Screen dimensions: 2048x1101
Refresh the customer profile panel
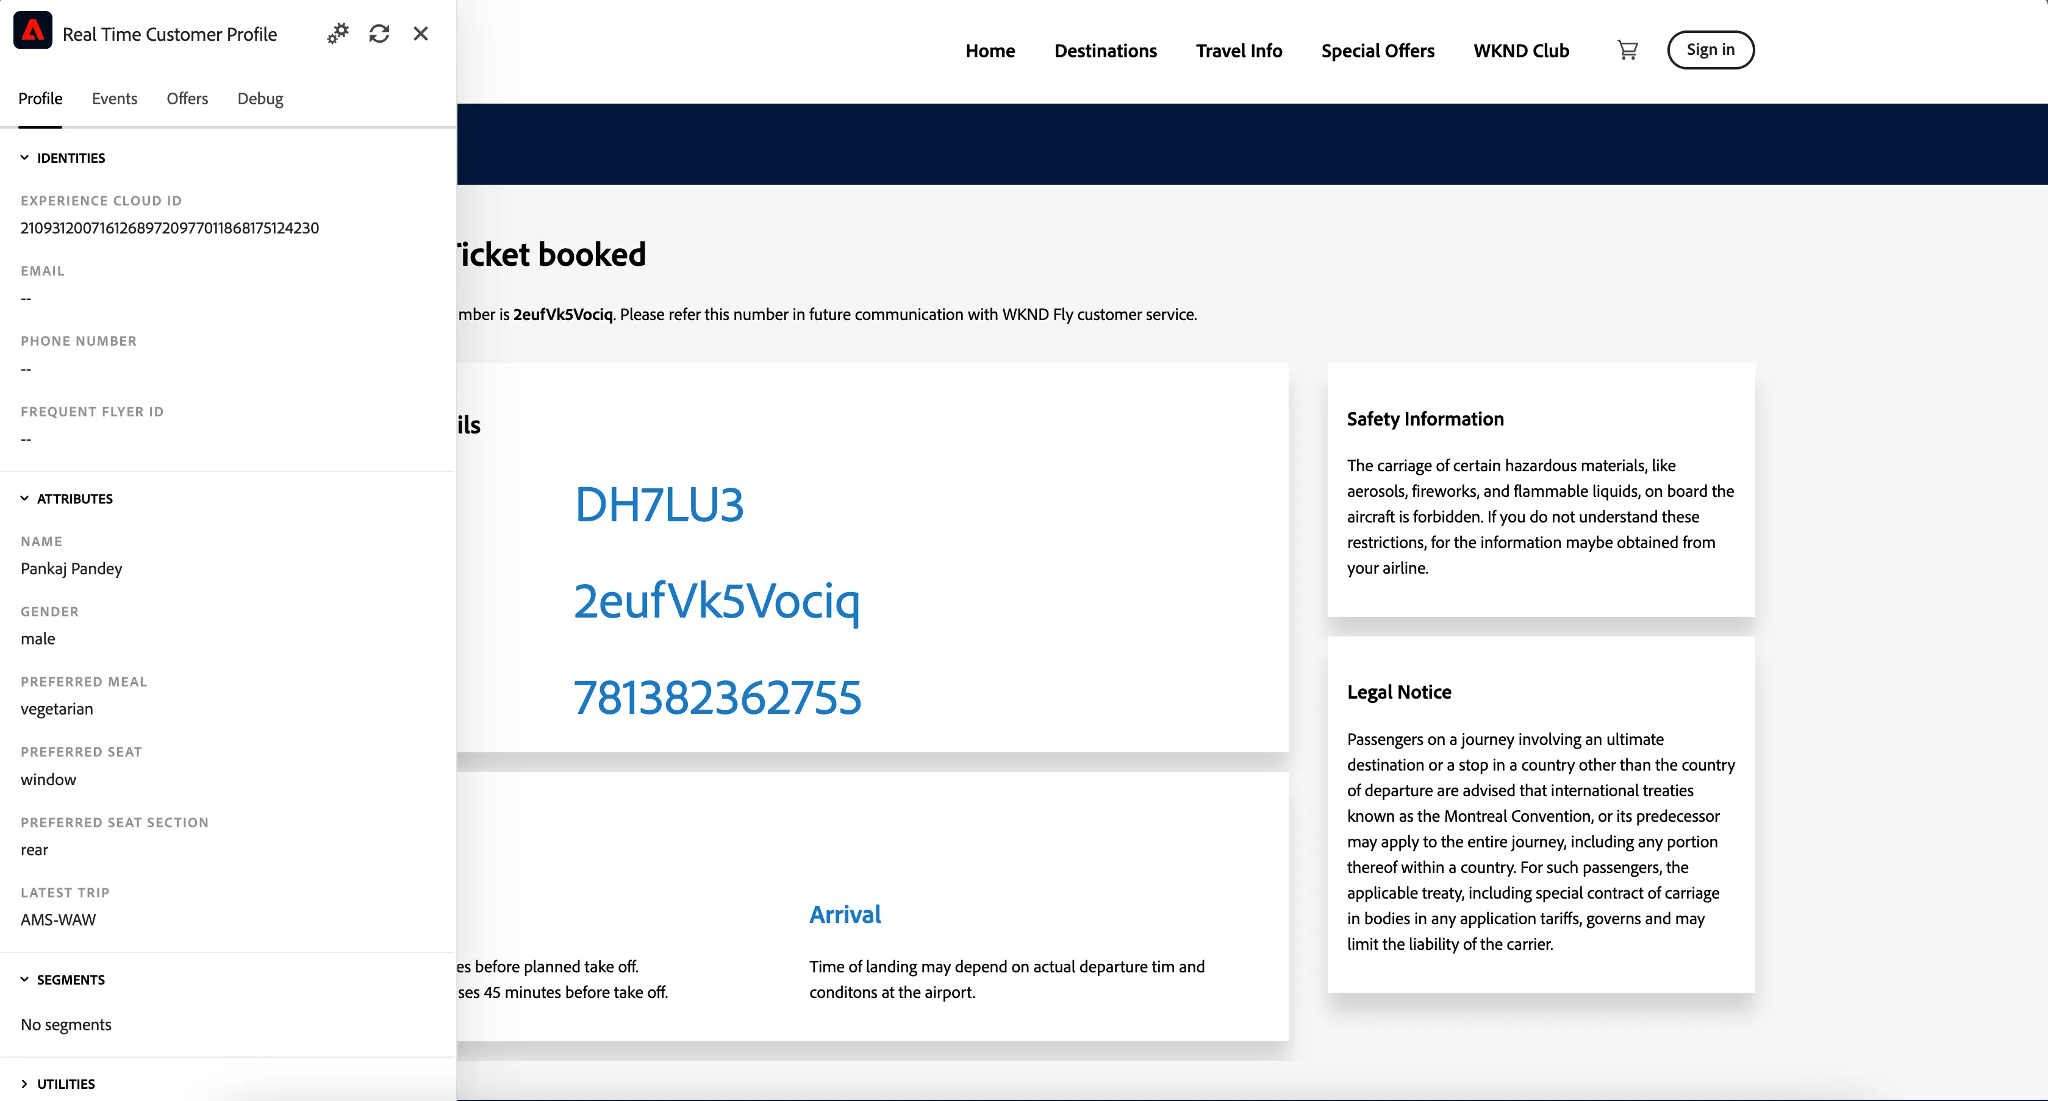click(x=379, y=34)
